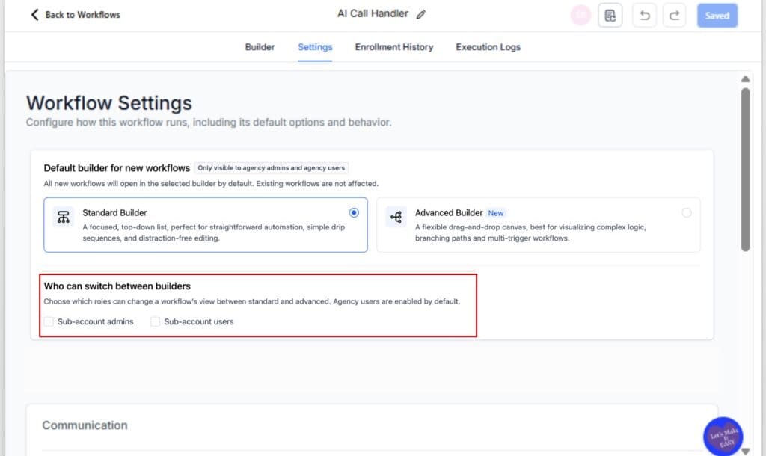Select the Standard Builder radio button
766x456 pixels.
(354, 212)
